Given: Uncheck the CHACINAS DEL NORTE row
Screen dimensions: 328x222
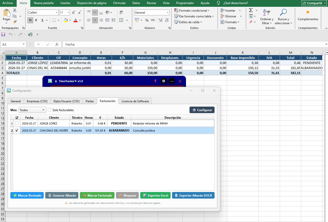Looking at the screenshot, I should (x=16, y=131).
